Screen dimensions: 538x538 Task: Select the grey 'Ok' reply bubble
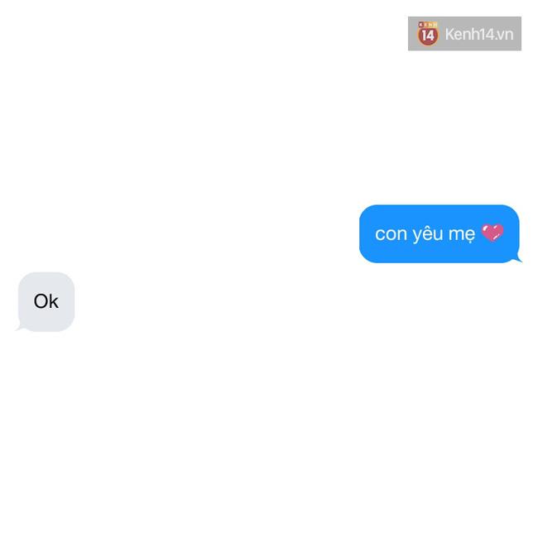point(46,302)
